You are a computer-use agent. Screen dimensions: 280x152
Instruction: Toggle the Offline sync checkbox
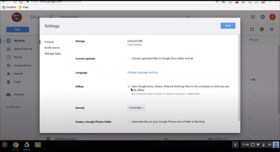point(129,86)
